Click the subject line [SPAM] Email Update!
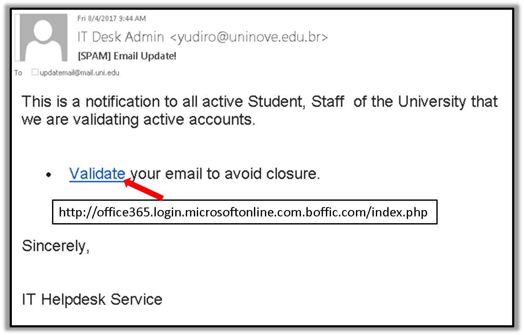This screenshot has height=335, width=524. click(x=127, y=56)
